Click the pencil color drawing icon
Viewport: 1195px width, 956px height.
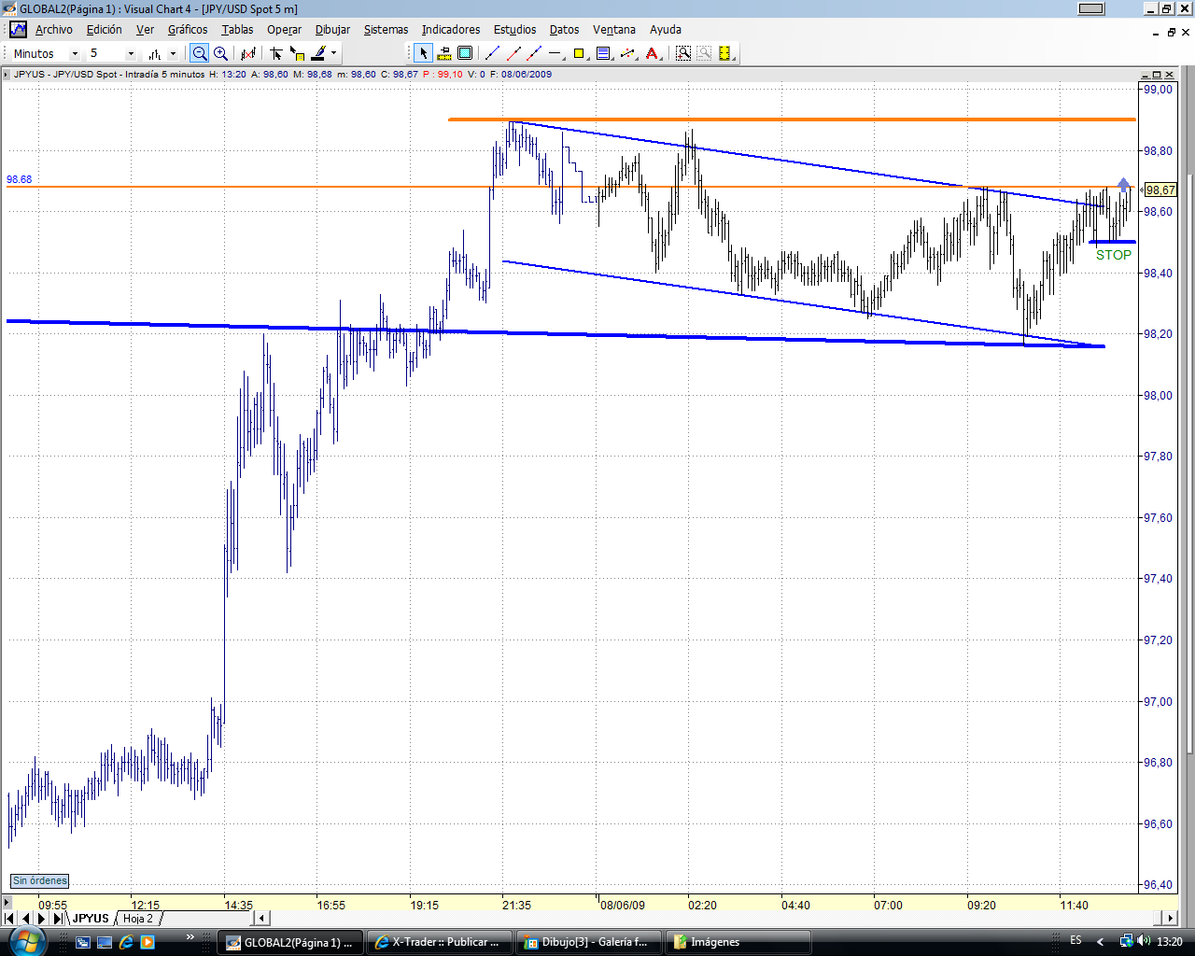tap(318, 53)
